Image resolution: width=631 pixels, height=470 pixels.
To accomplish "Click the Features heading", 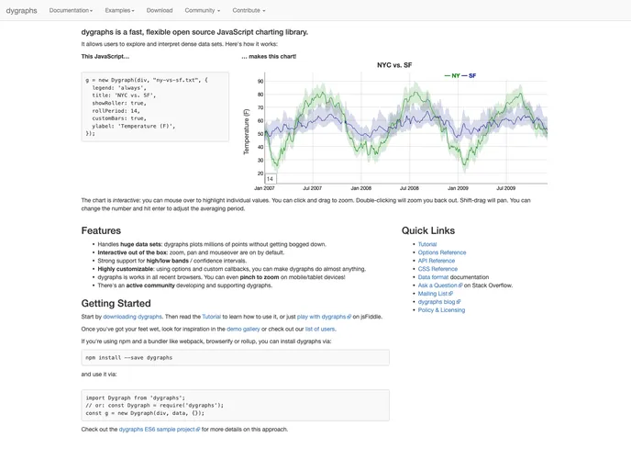I will (101, 230).
